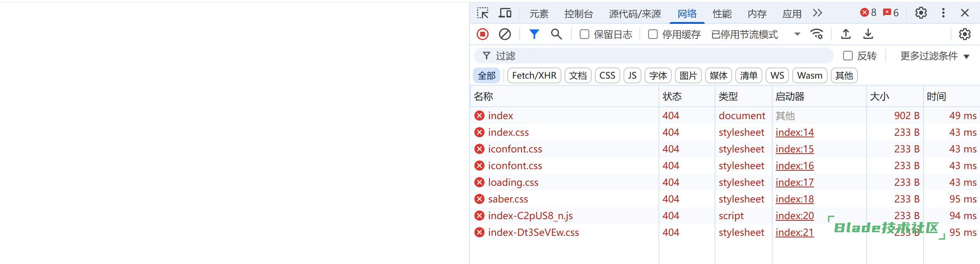980x264 pixels.
Task: Filter requests by JS
Action: (632, 75)
